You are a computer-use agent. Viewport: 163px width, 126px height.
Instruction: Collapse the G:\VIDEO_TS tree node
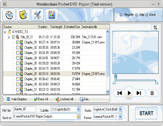click(x=5, y=32)
